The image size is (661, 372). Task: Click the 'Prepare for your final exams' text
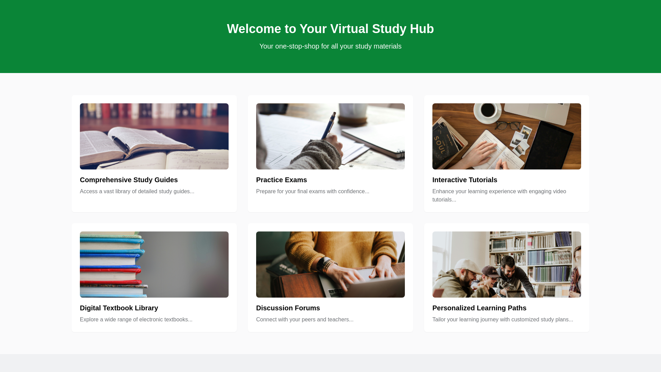click(313, 192)
